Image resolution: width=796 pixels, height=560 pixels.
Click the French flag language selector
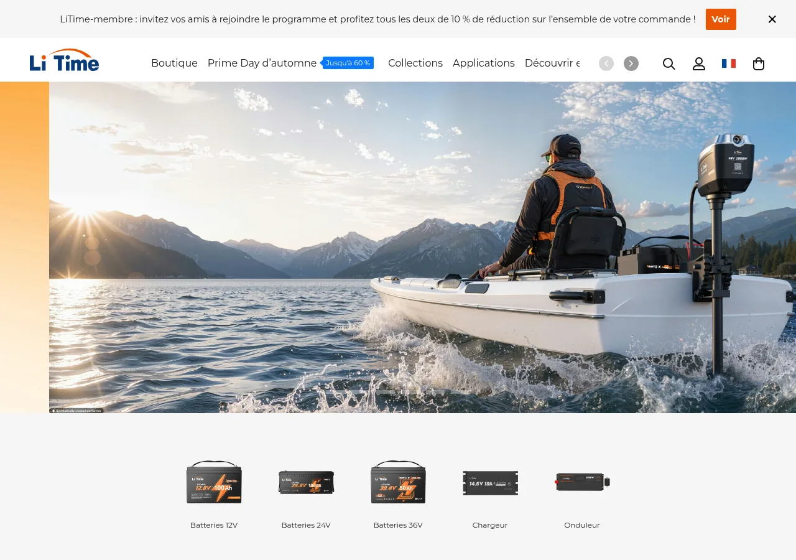coord(729,63)
